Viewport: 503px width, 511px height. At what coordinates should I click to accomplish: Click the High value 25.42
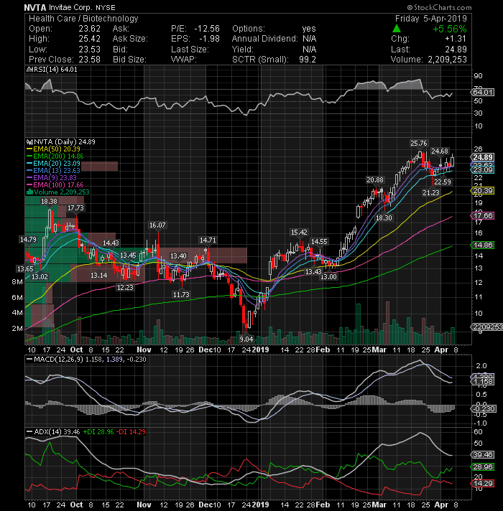click(x=89, y=39)
